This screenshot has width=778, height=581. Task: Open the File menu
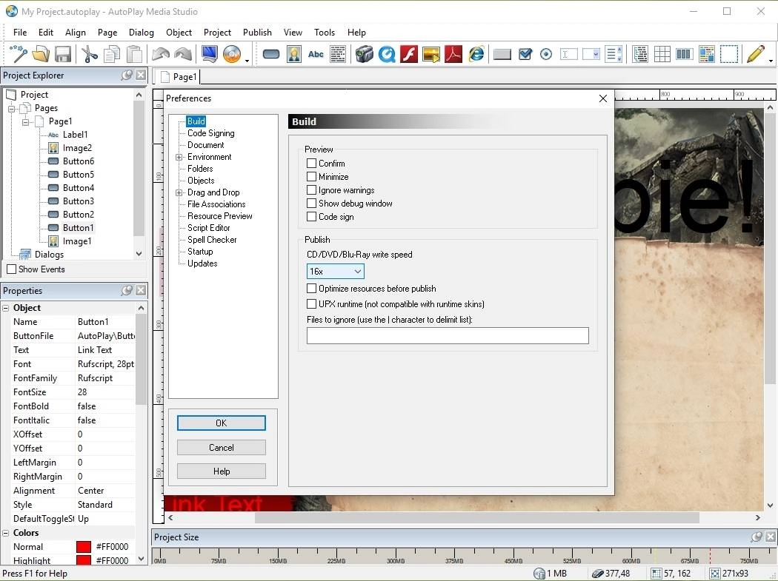(x=20, y=33)
